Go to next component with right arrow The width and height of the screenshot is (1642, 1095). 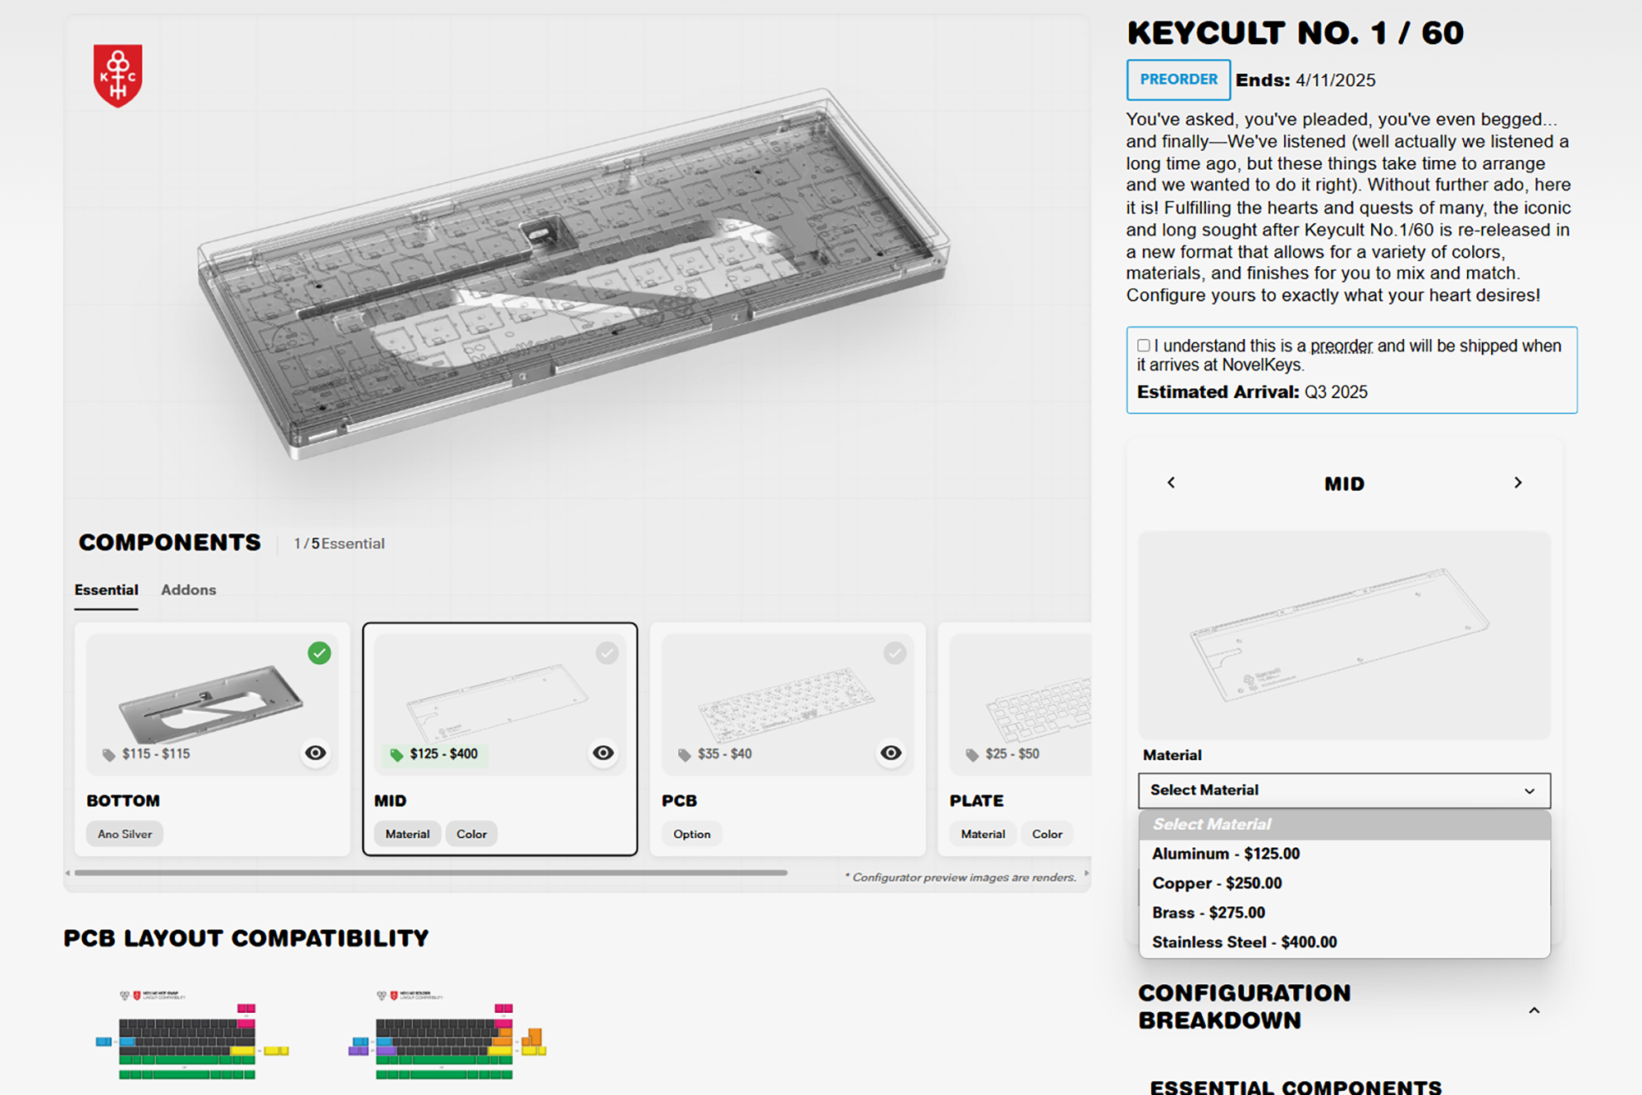point(1518,483)
